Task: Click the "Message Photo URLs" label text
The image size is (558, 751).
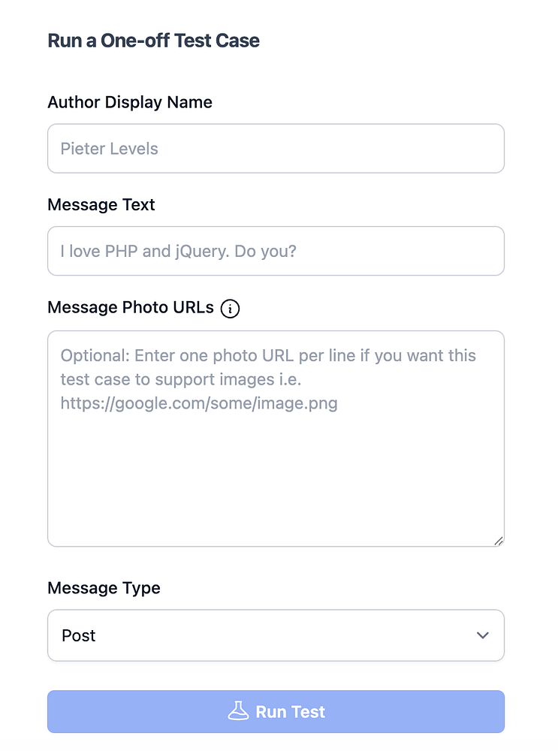Action: (x=131, y=307)
